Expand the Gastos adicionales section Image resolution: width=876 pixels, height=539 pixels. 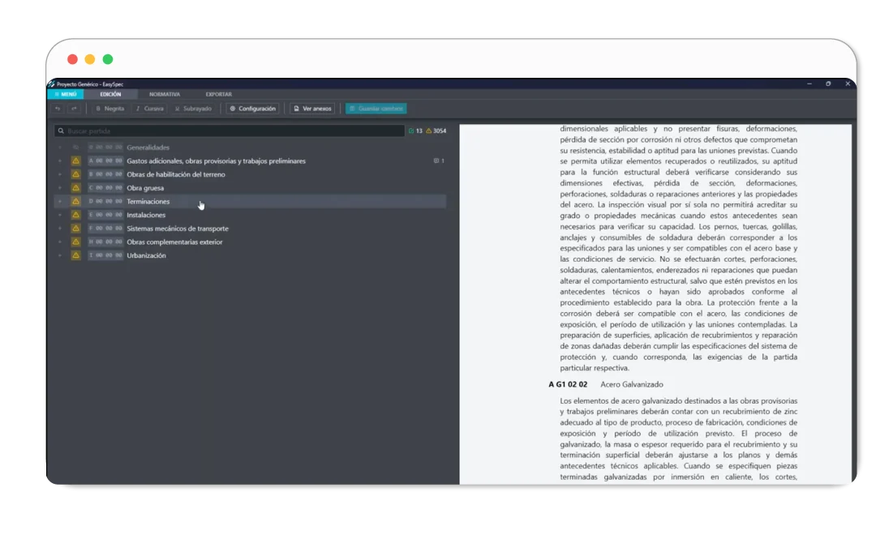(x=60, y=160)
